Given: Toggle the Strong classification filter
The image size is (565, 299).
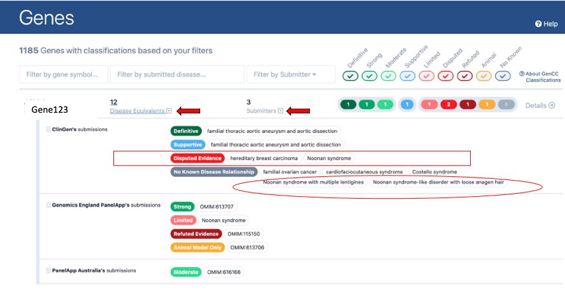Looking at the screenshot, I should [369, 76].
